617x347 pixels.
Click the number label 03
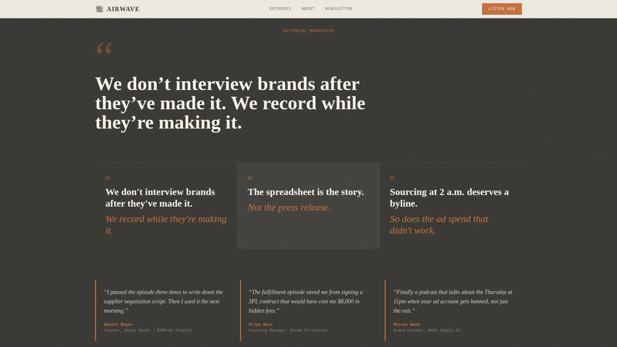click(392, 178)
